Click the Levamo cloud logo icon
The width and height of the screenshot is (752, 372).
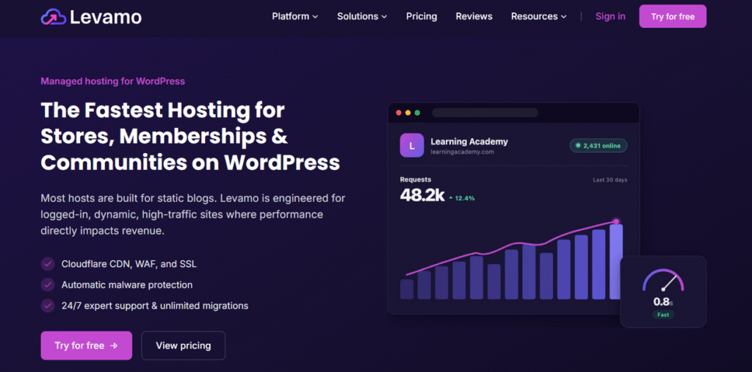54,17
